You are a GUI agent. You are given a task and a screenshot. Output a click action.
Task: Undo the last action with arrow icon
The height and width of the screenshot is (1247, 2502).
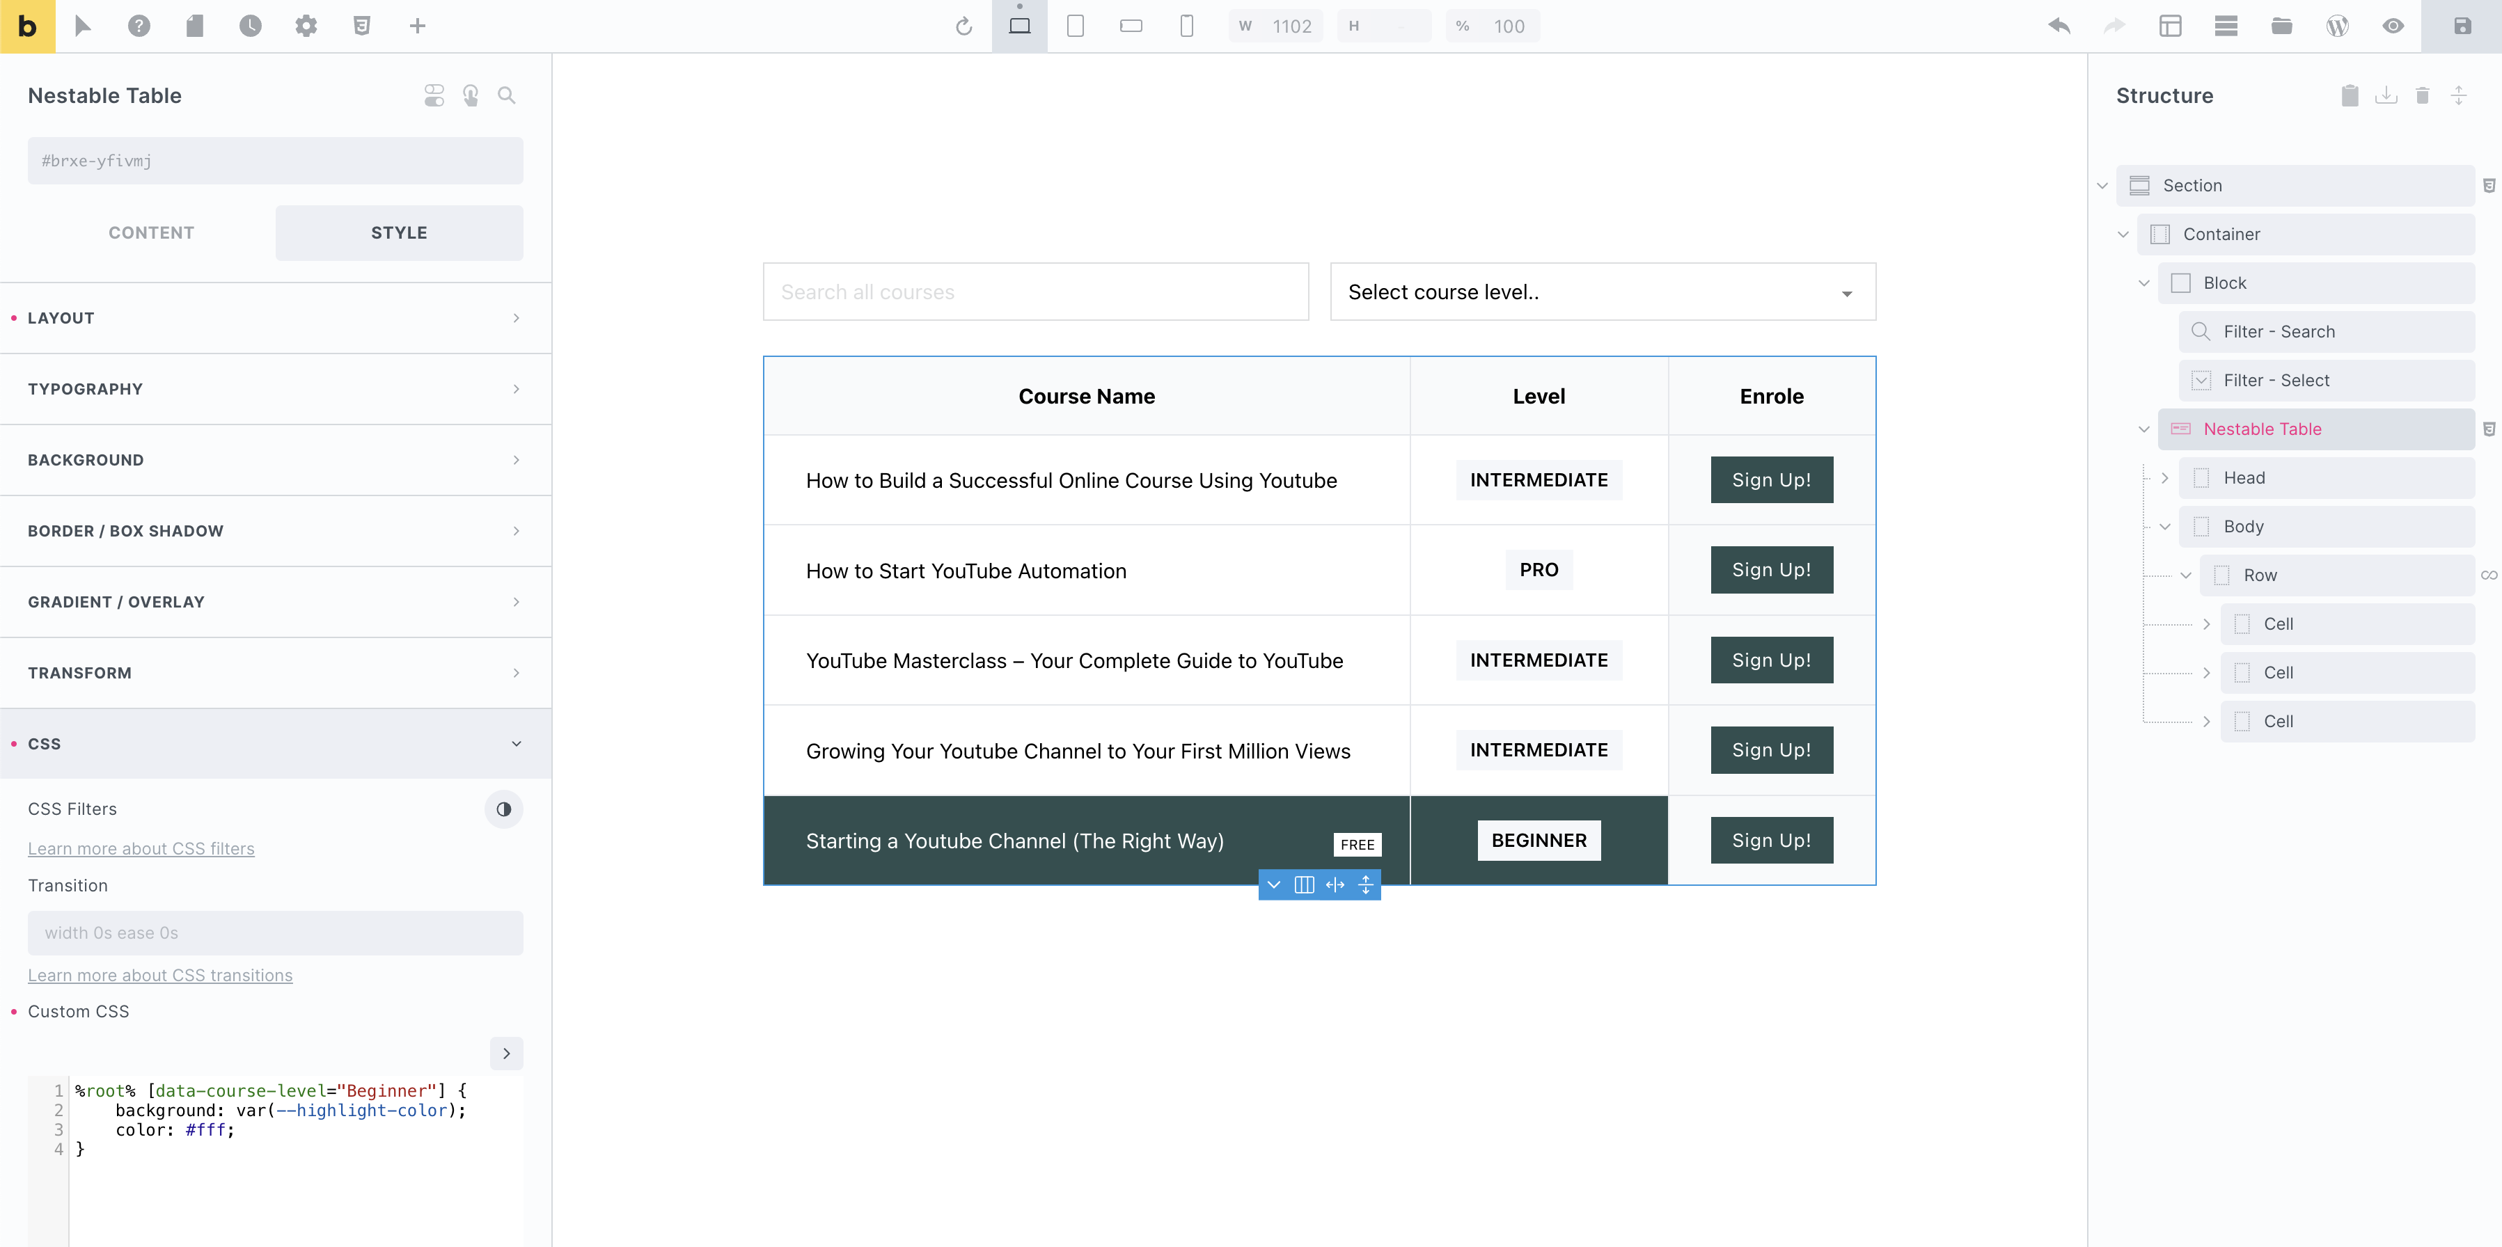pyautogui.click(x=2058, y=26)
